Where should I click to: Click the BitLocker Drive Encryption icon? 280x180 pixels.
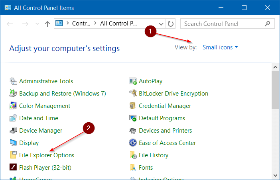coord(133,94)
